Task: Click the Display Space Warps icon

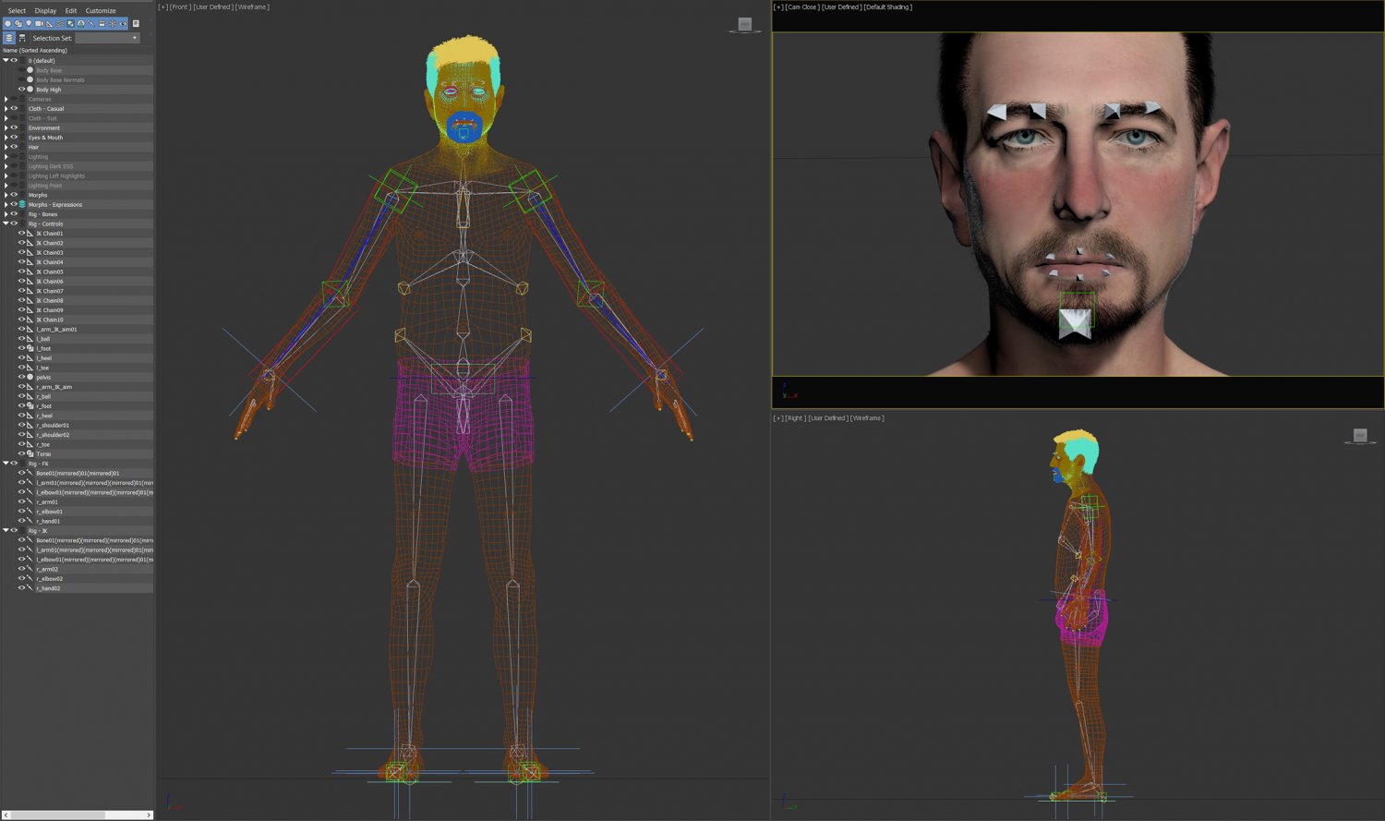Action: [60, 23]
